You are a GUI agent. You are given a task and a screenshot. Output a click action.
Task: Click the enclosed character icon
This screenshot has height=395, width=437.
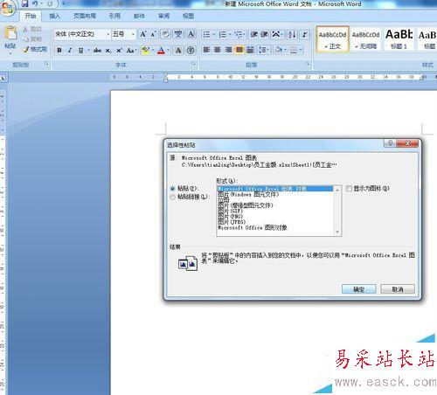191,51
